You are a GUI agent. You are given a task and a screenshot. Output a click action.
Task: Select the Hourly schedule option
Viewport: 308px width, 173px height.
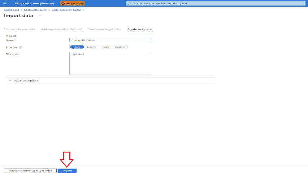click(91, 47)
